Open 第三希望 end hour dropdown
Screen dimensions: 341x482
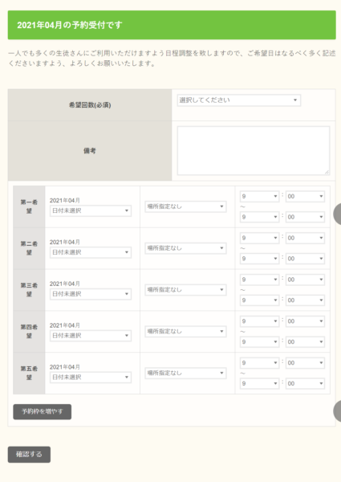tap(259, 300)
